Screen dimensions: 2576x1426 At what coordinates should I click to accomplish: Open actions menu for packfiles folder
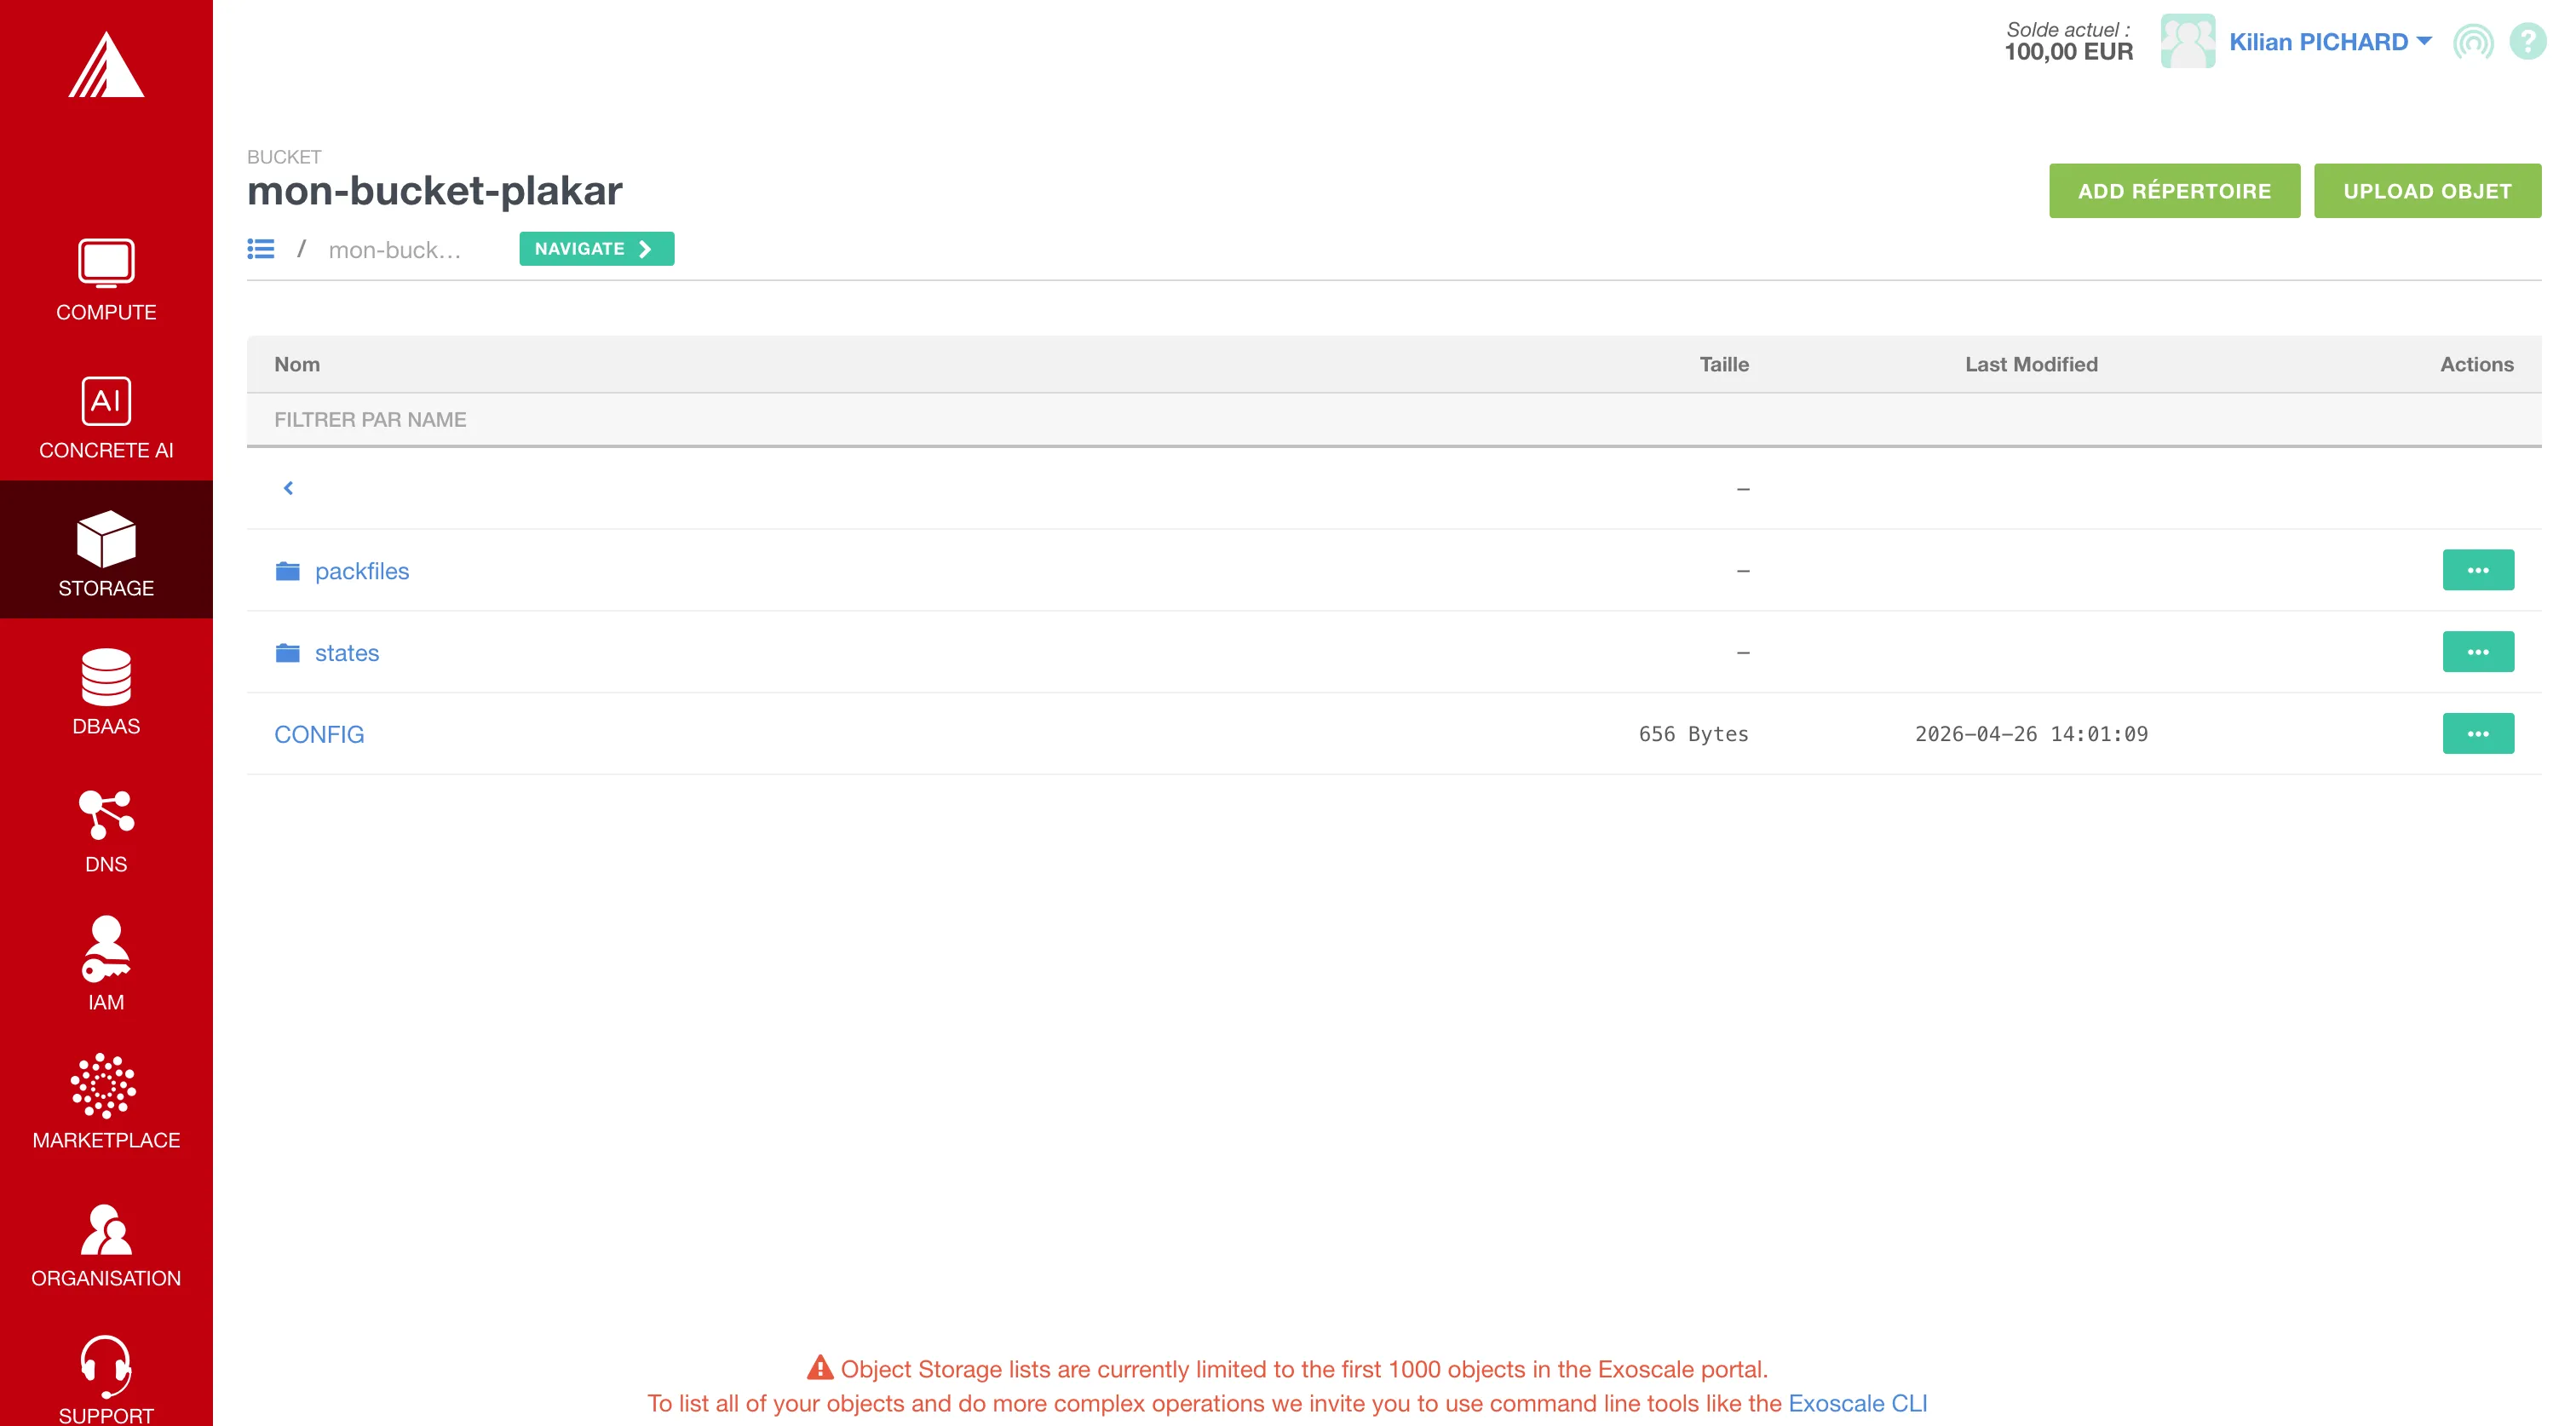(2477, 570)
